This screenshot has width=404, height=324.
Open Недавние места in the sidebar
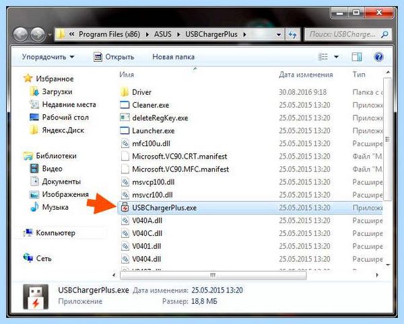[69, 104]
